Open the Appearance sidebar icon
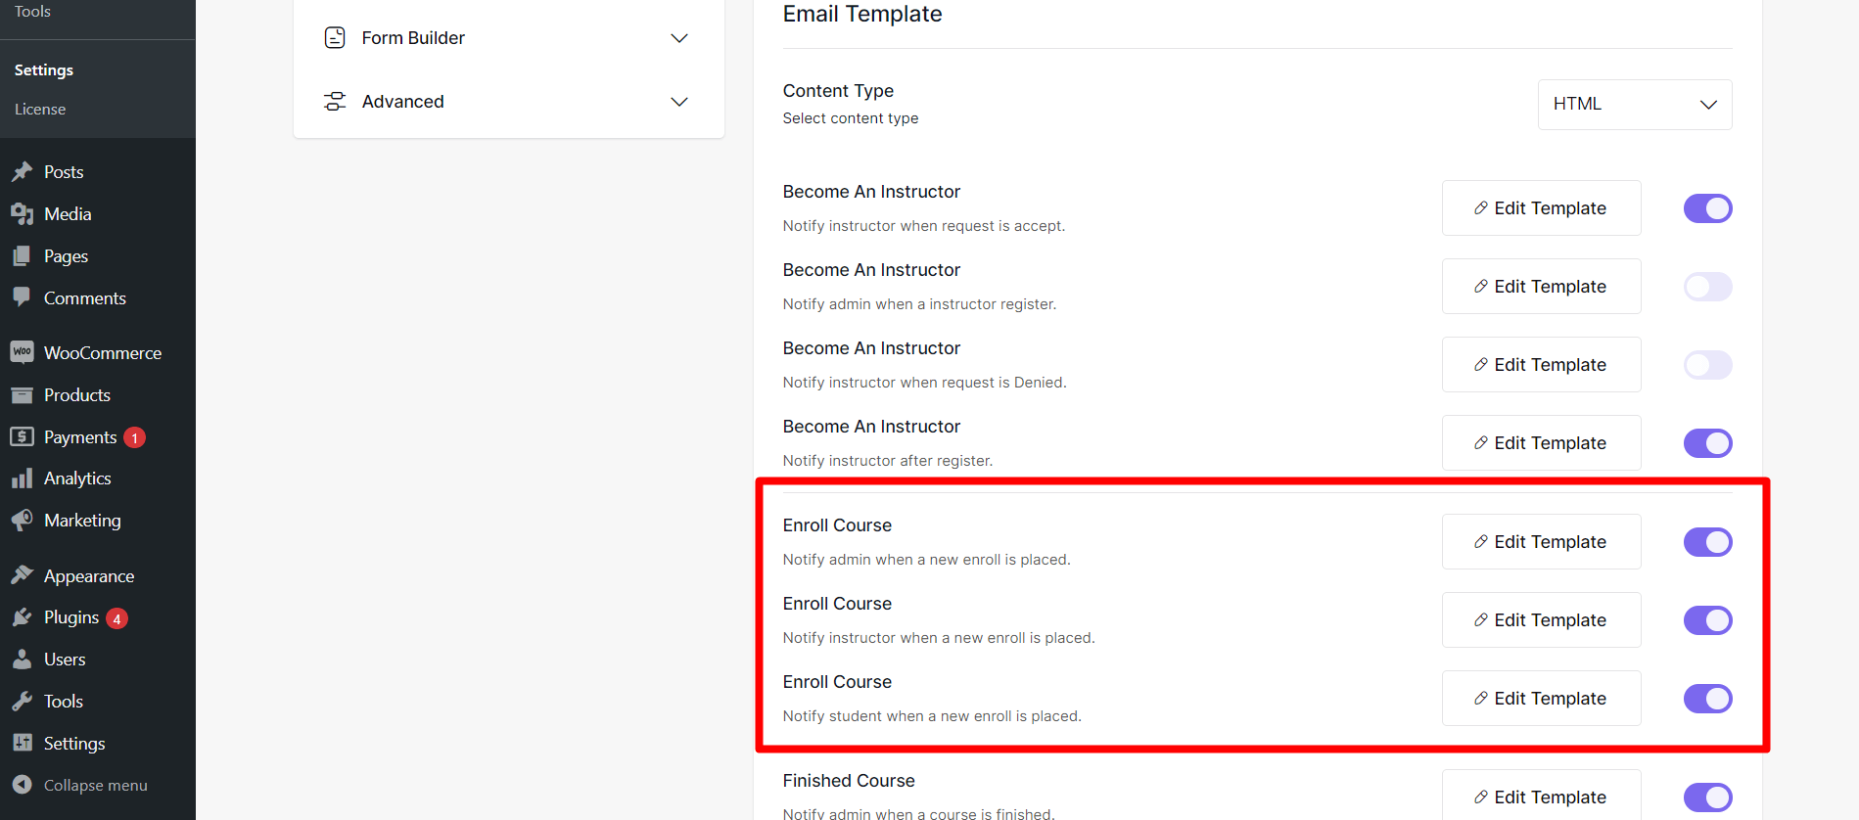1859x820 pixels. 23,575
